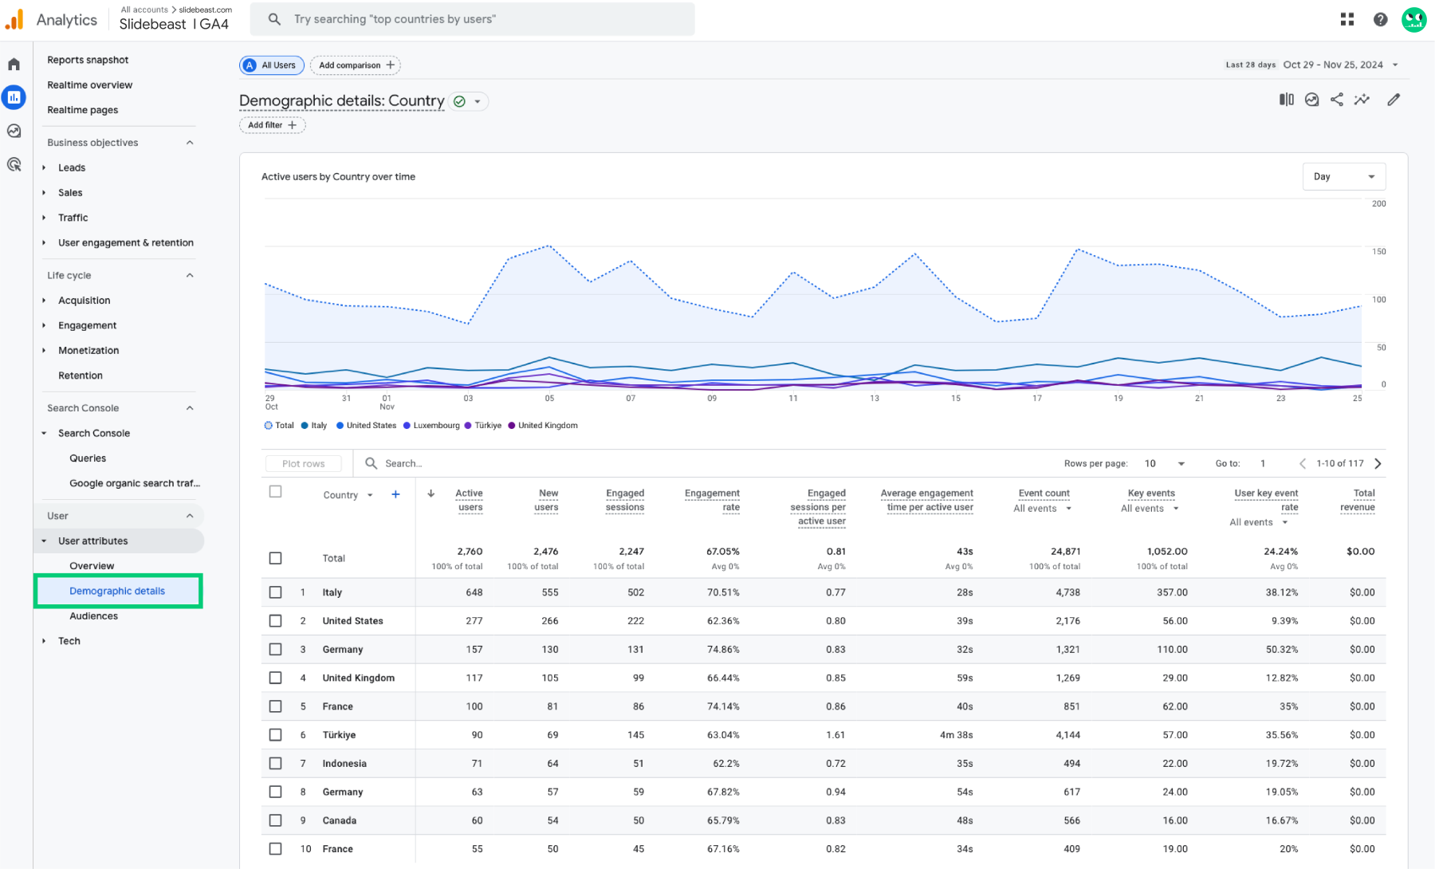Open the Reports icon in left rail
The height and width of the screenshot is (869, 1435).
coord(14,97)
